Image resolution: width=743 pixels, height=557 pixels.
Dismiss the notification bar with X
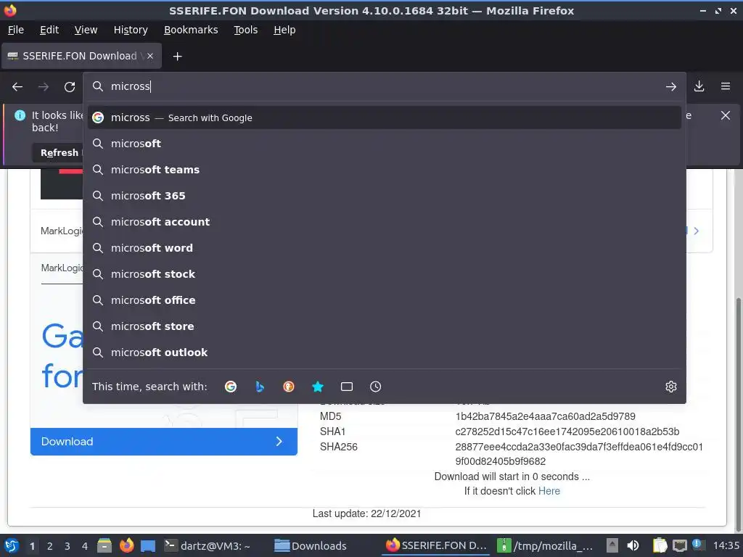click(x=725, y=115)
